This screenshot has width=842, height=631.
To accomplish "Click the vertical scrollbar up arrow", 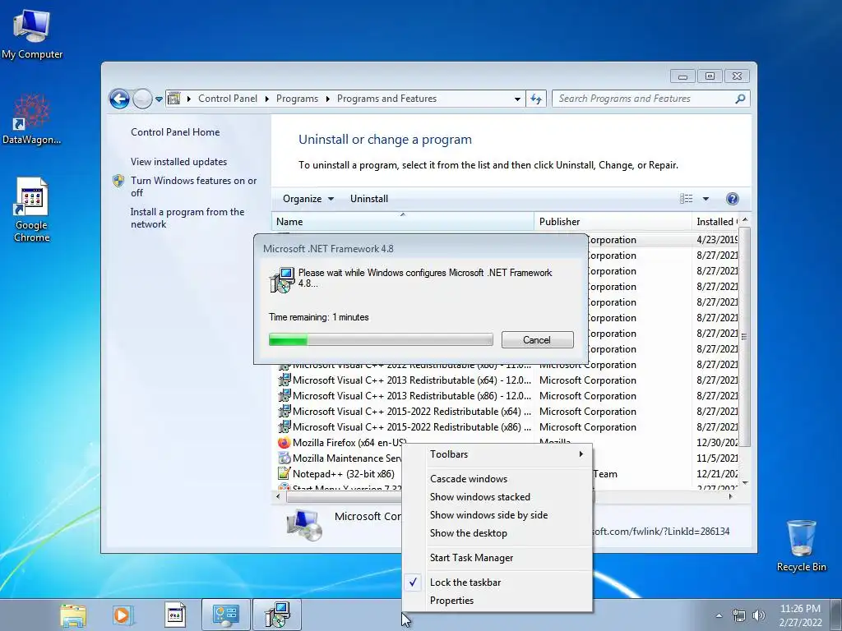I will click(x=745, y=220).
